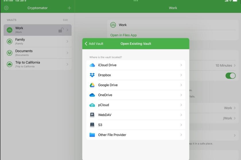Expand the Dropbox row chevron
Viewport: 241px width, 160px height.
(181, 75)
